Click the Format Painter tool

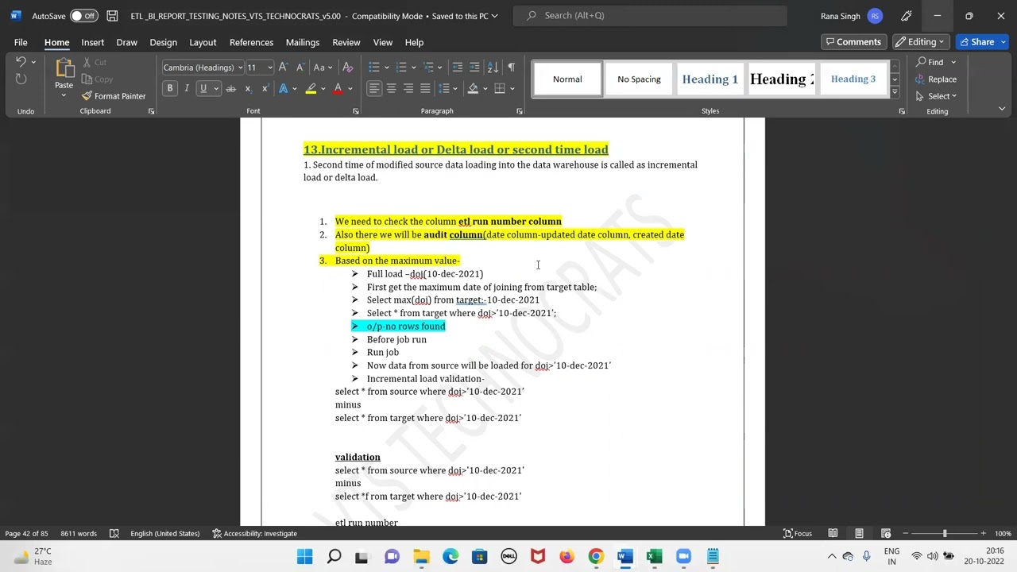click(x=114, y=96)
